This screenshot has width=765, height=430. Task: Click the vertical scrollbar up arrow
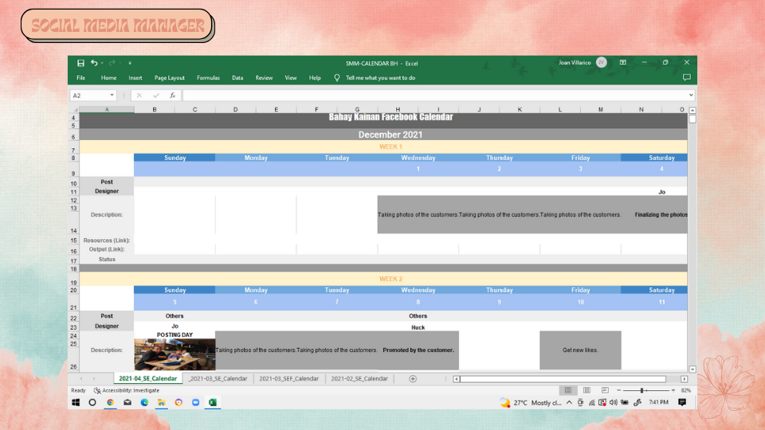tap(692, 110)
